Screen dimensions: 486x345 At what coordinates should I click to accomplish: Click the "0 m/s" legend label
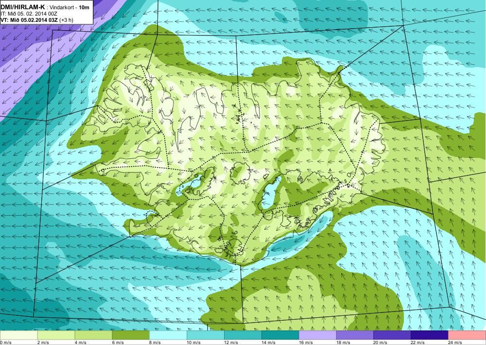coord(6,343)
